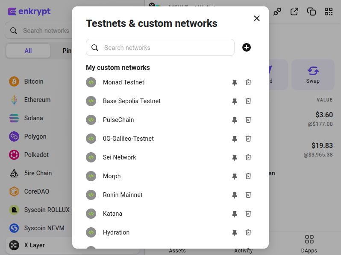Delete the Ronin Mainnet network
Viewport: 341px width, 255px height.
[x=248, y=195]
